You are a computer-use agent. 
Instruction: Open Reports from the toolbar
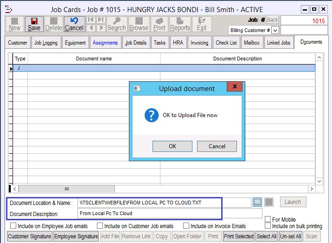pos(180,24)
